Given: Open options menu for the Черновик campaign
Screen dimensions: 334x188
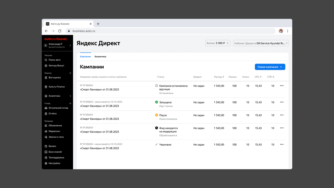Looking at the screenshot, I should [282, 144].
